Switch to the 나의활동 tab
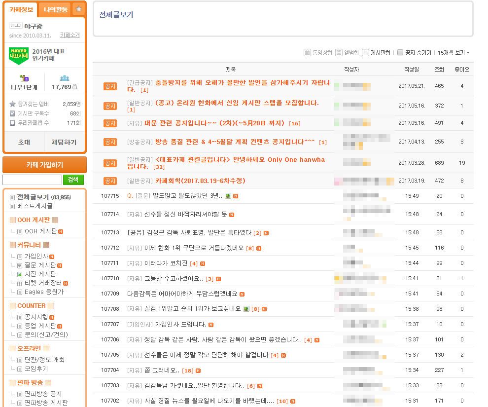The image size is (488, 407). [x=55, y=9]
